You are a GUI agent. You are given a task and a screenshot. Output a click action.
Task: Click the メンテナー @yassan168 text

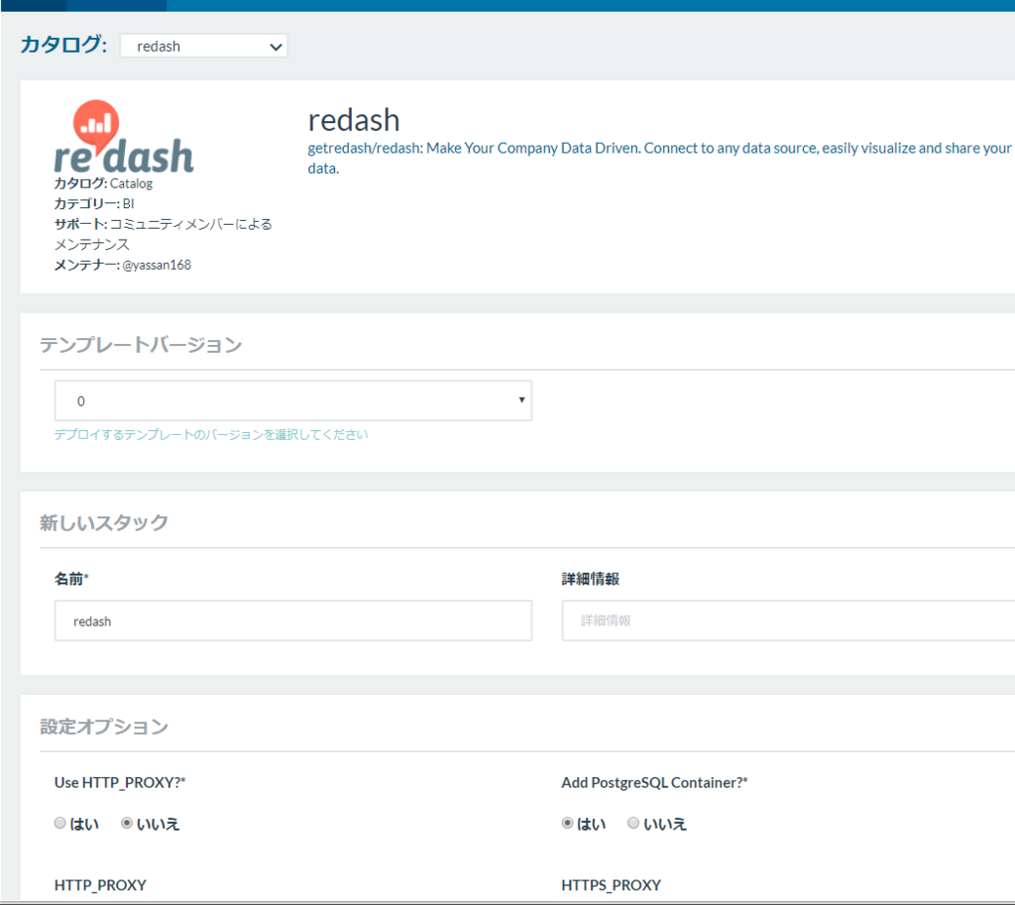[122, 265]
